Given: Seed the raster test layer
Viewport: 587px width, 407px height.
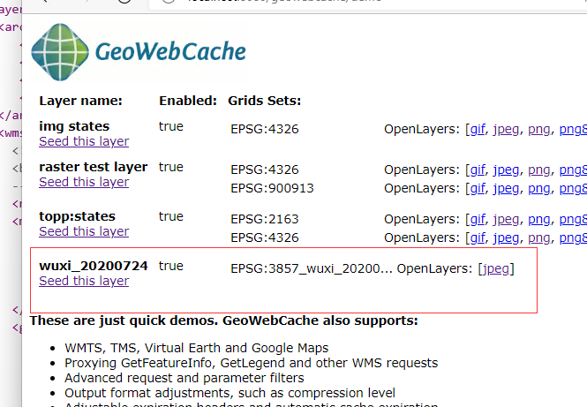Looking at the screenshot, I should pos(84,182).
